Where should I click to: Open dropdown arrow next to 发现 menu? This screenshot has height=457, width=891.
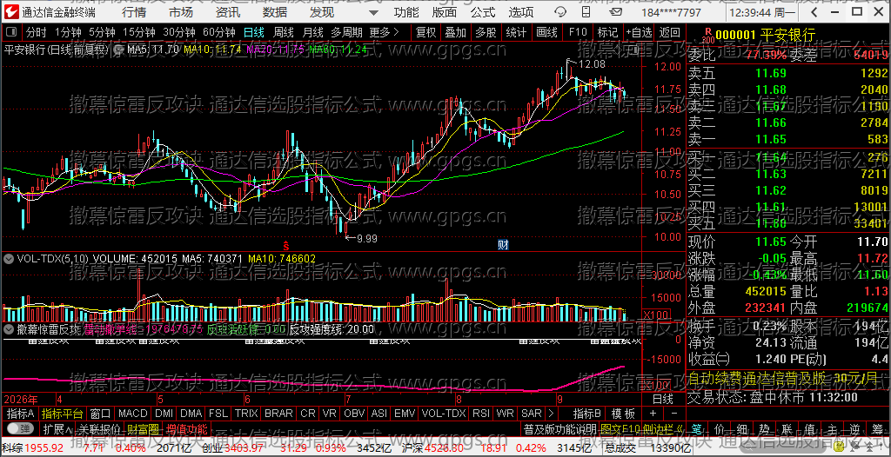[x=372, y=12]
